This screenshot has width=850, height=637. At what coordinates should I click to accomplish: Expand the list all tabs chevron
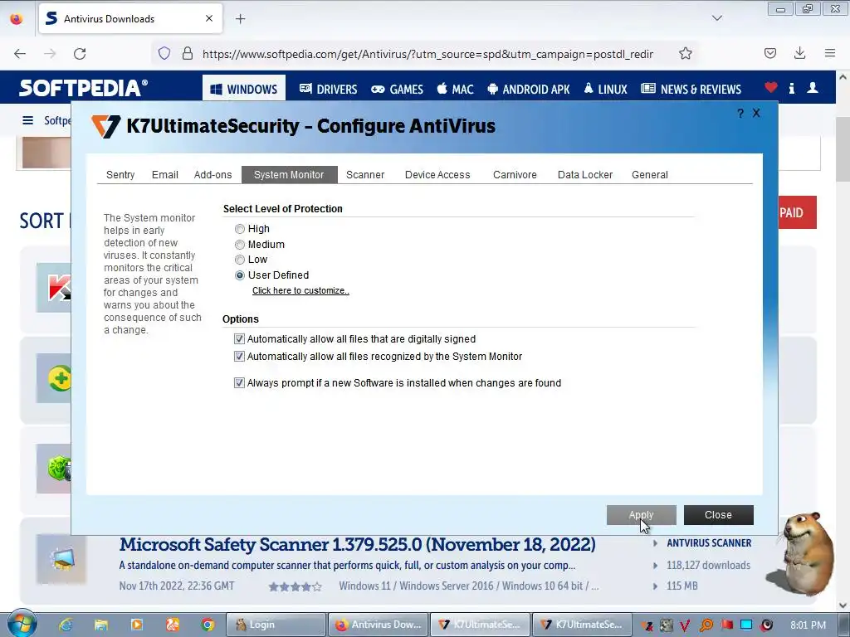pos(717,18)
